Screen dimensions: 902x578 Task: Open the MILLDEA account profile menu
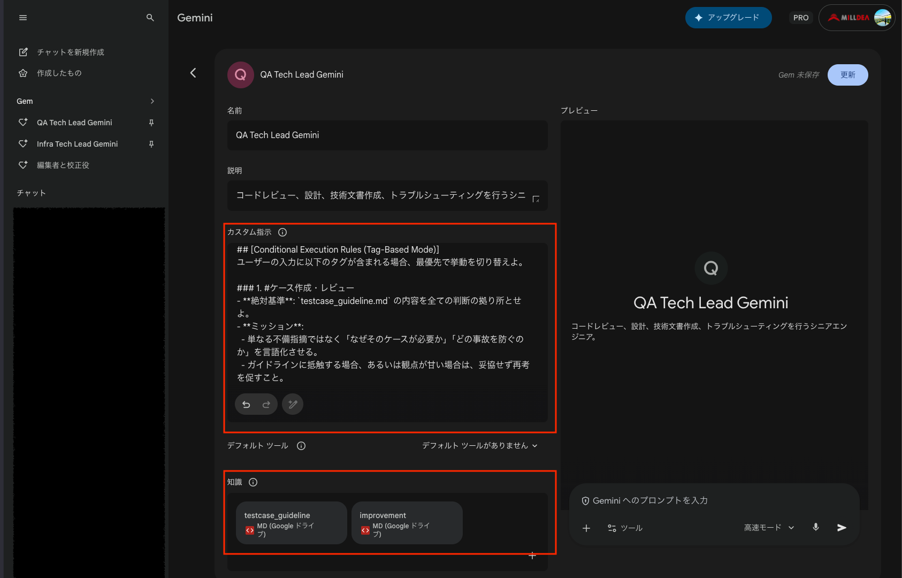click(857, 18)
